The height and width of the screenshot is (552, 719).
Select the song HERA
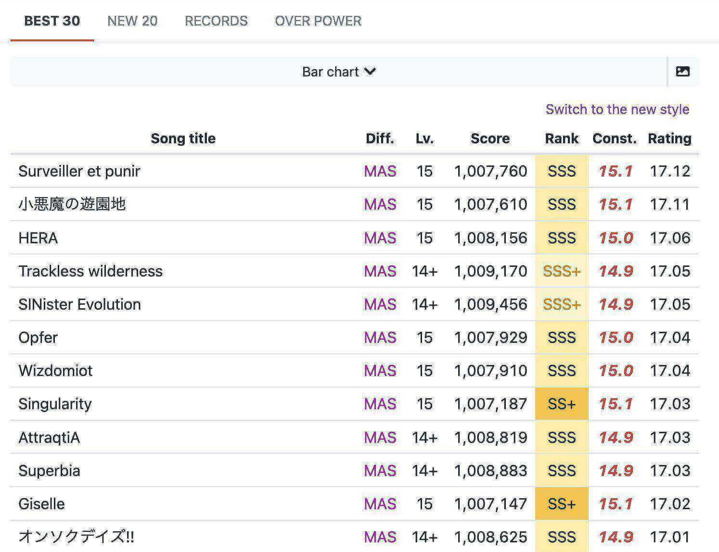38,238
